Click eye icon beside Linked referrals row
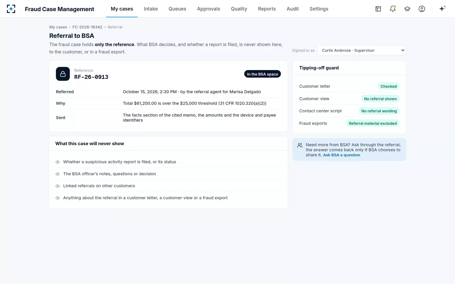The height and width of the screenshot is (284, 455). [58, 186]
